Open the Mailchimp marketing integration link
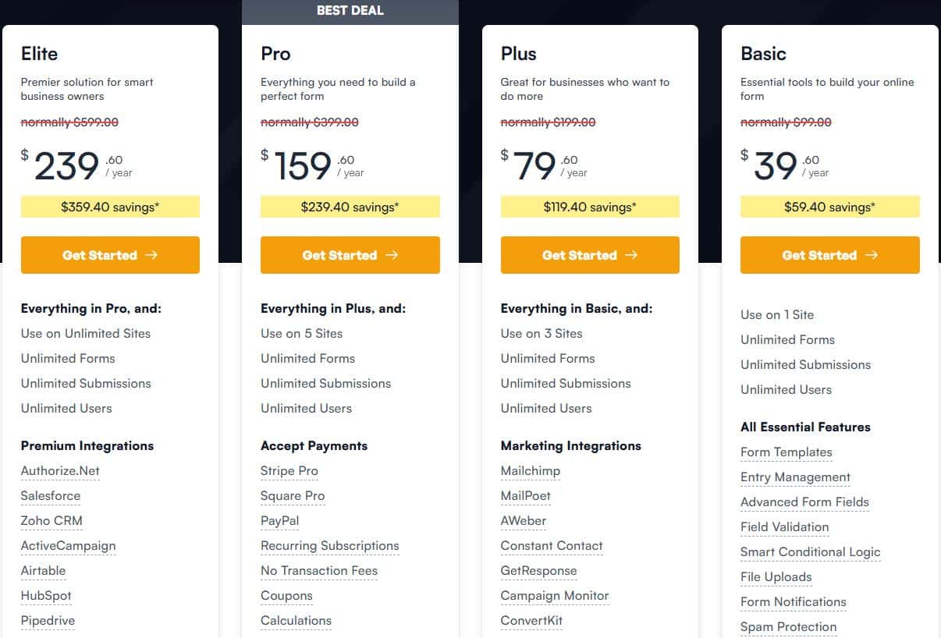Screen dimensions: 941x638 tap(531, 470)
